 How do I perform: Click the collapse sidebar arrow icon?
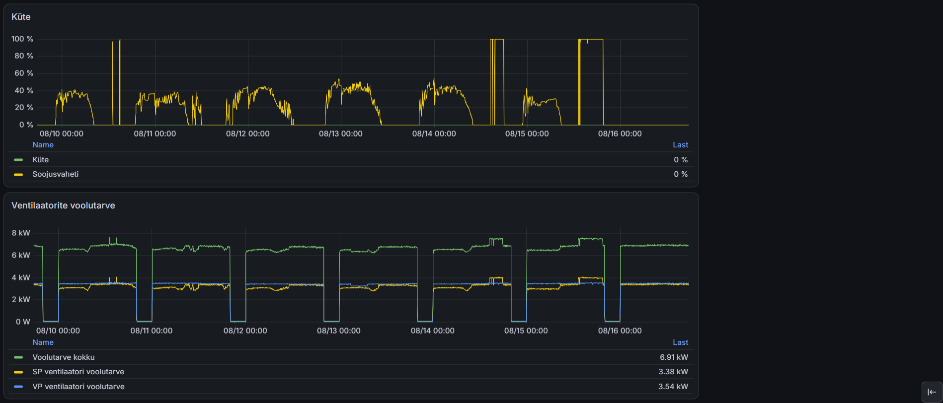(x=932, y=392)
